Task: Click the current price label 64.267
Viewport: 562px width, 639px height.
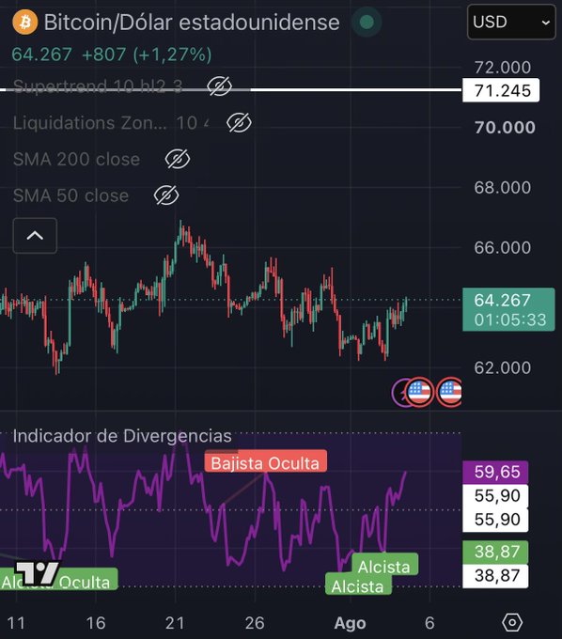Action: click(508, 309)
